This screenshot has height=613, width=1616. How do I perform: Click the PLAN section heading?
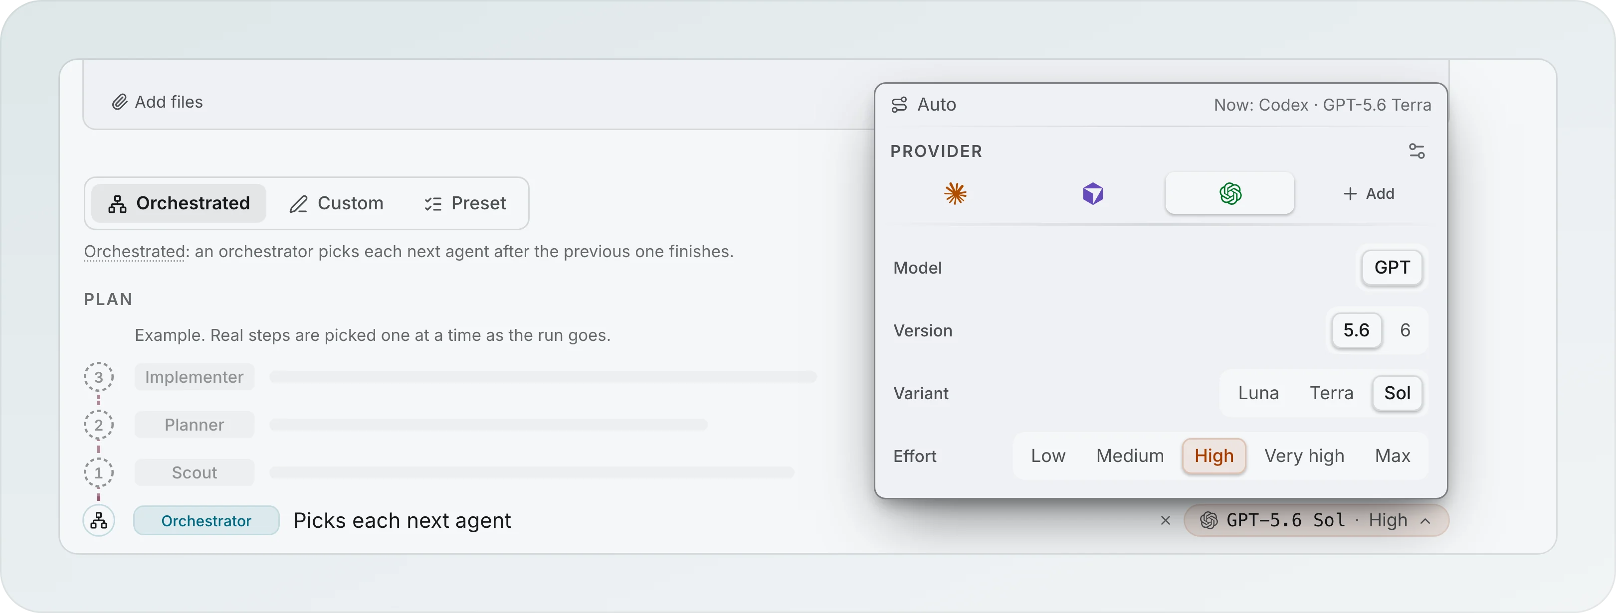tap(108, 299)
